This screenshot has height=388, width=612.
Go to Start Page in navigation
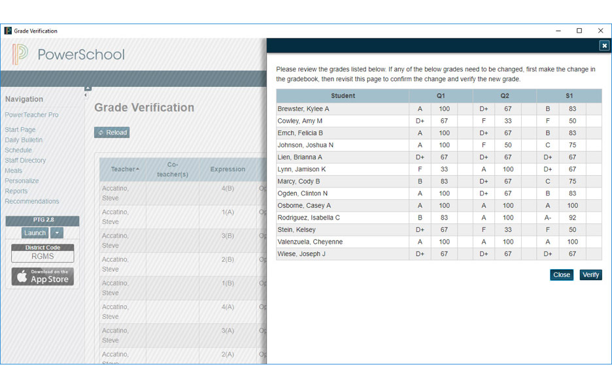[x=20, y=130]
